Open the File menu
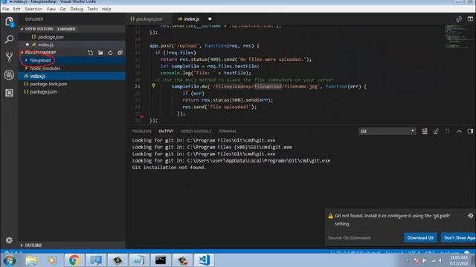Viewport: 476px width, 267px height. click(x=5, y=9)
